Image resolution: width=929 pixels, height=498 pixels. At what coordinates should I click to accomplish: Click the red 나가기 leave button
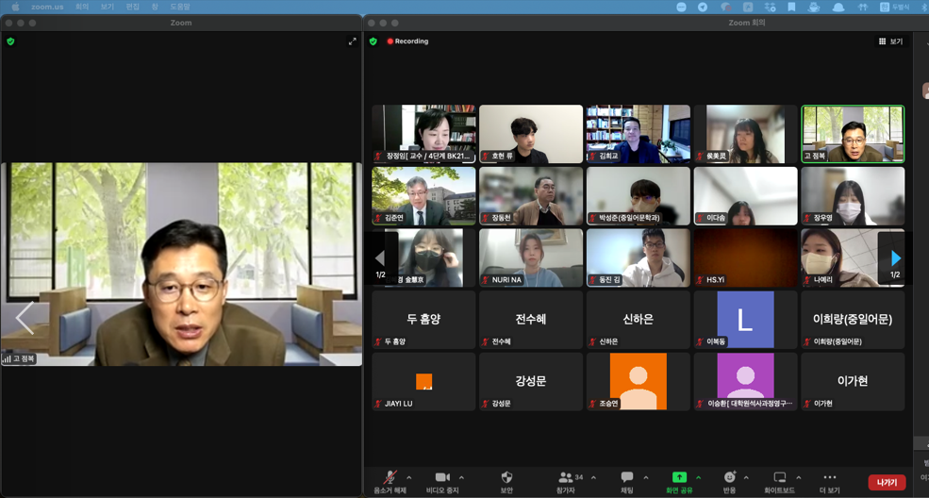pos(887,482)
